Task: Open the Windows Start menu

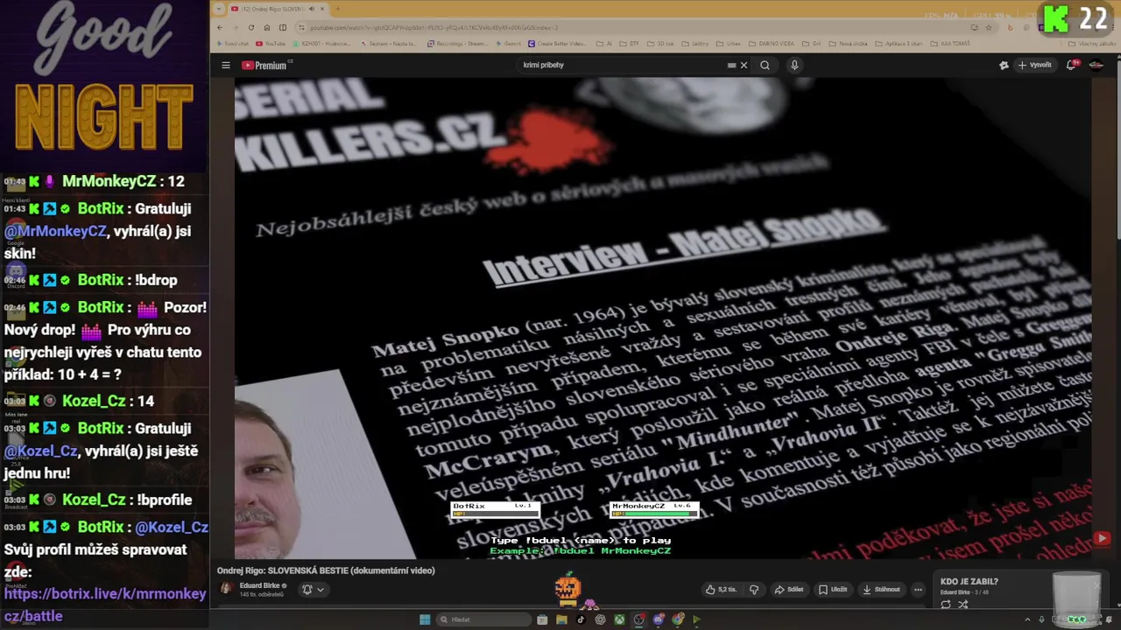Action: tap(425, 619)
